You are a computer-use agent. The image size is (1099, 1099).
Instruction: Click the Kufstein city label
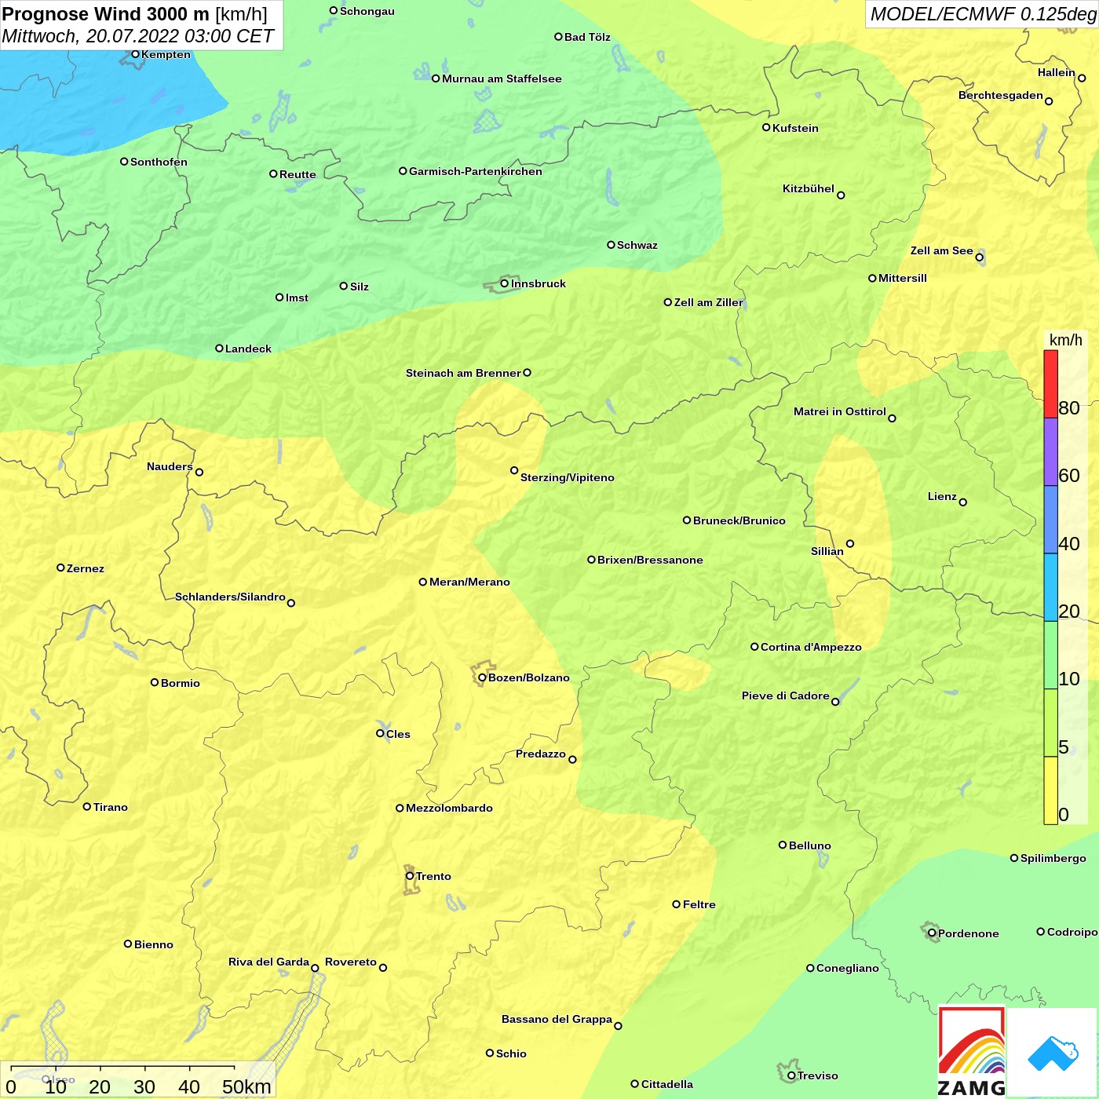(x=795, y=128)
